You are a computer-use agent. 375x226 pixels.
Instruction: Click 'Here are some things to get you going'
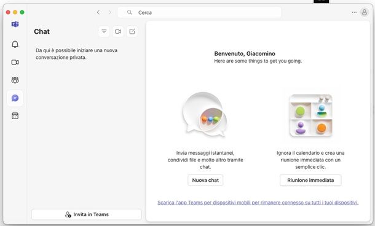(x=258, y=61)
